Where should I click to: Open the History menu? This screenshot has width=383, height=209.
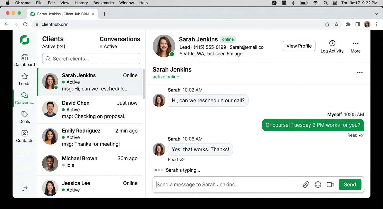(x=81, y=3)
